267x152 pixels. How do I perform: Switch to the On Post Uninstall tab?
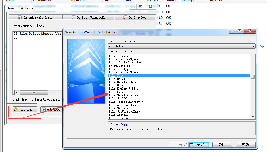[88, 17]
